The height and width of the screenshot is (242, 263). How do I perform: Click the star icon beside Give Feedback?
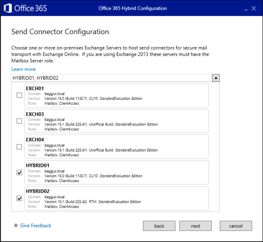pyautogui.click(x=16, y=226)
